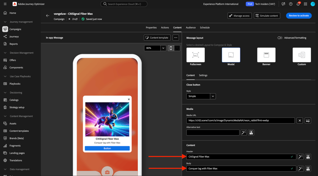318x176 pixels.
Task: Click the Simulate content button
Action: 267,16
